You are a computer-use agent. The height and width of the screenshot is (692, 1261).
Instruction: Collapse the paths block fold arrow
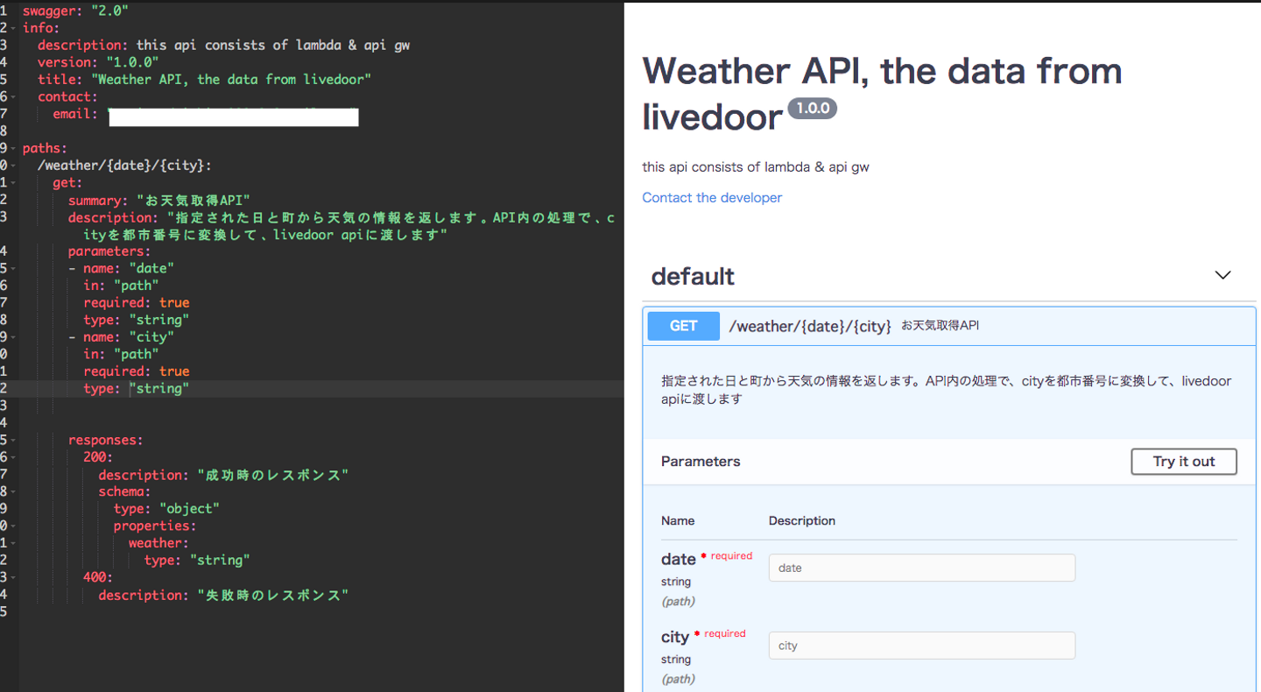point(14,148)
